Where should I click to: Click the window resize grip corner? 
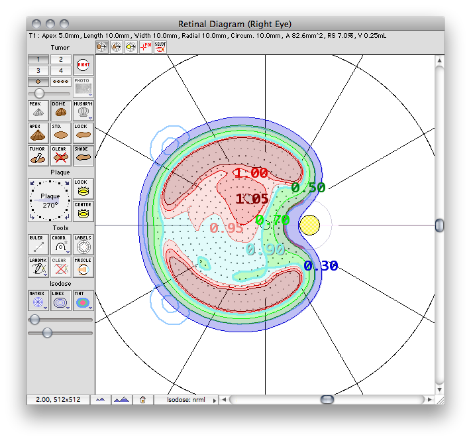pos(440,400)
